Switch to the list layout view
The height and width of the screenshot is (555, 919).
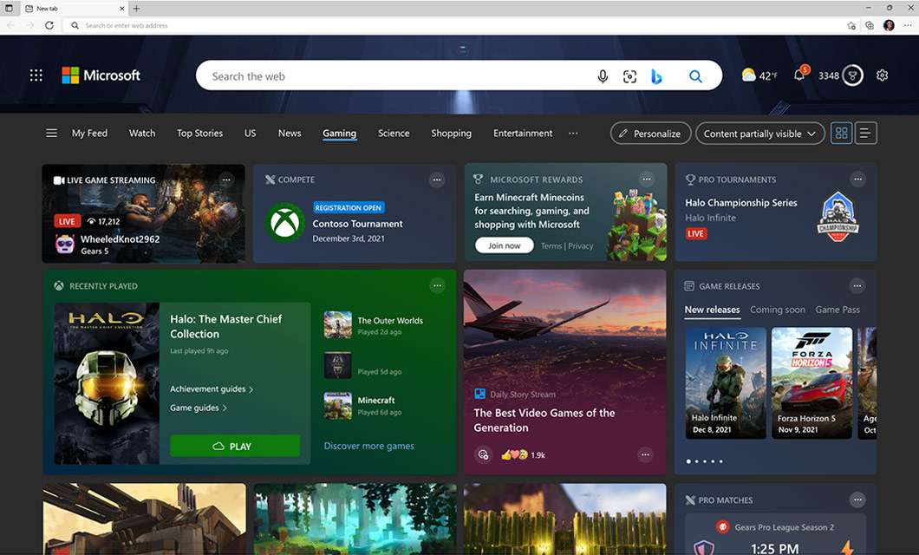[x=865, y=133]
